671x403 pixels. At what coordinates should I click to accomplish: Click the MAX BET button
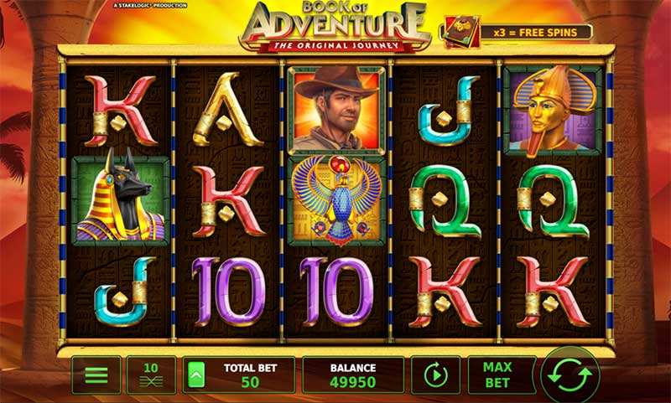click(497, 375)
